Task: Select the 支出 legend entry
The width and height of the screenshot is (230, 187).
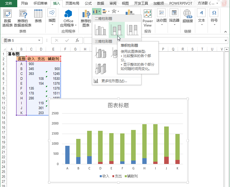Action: tap(117, 176)
